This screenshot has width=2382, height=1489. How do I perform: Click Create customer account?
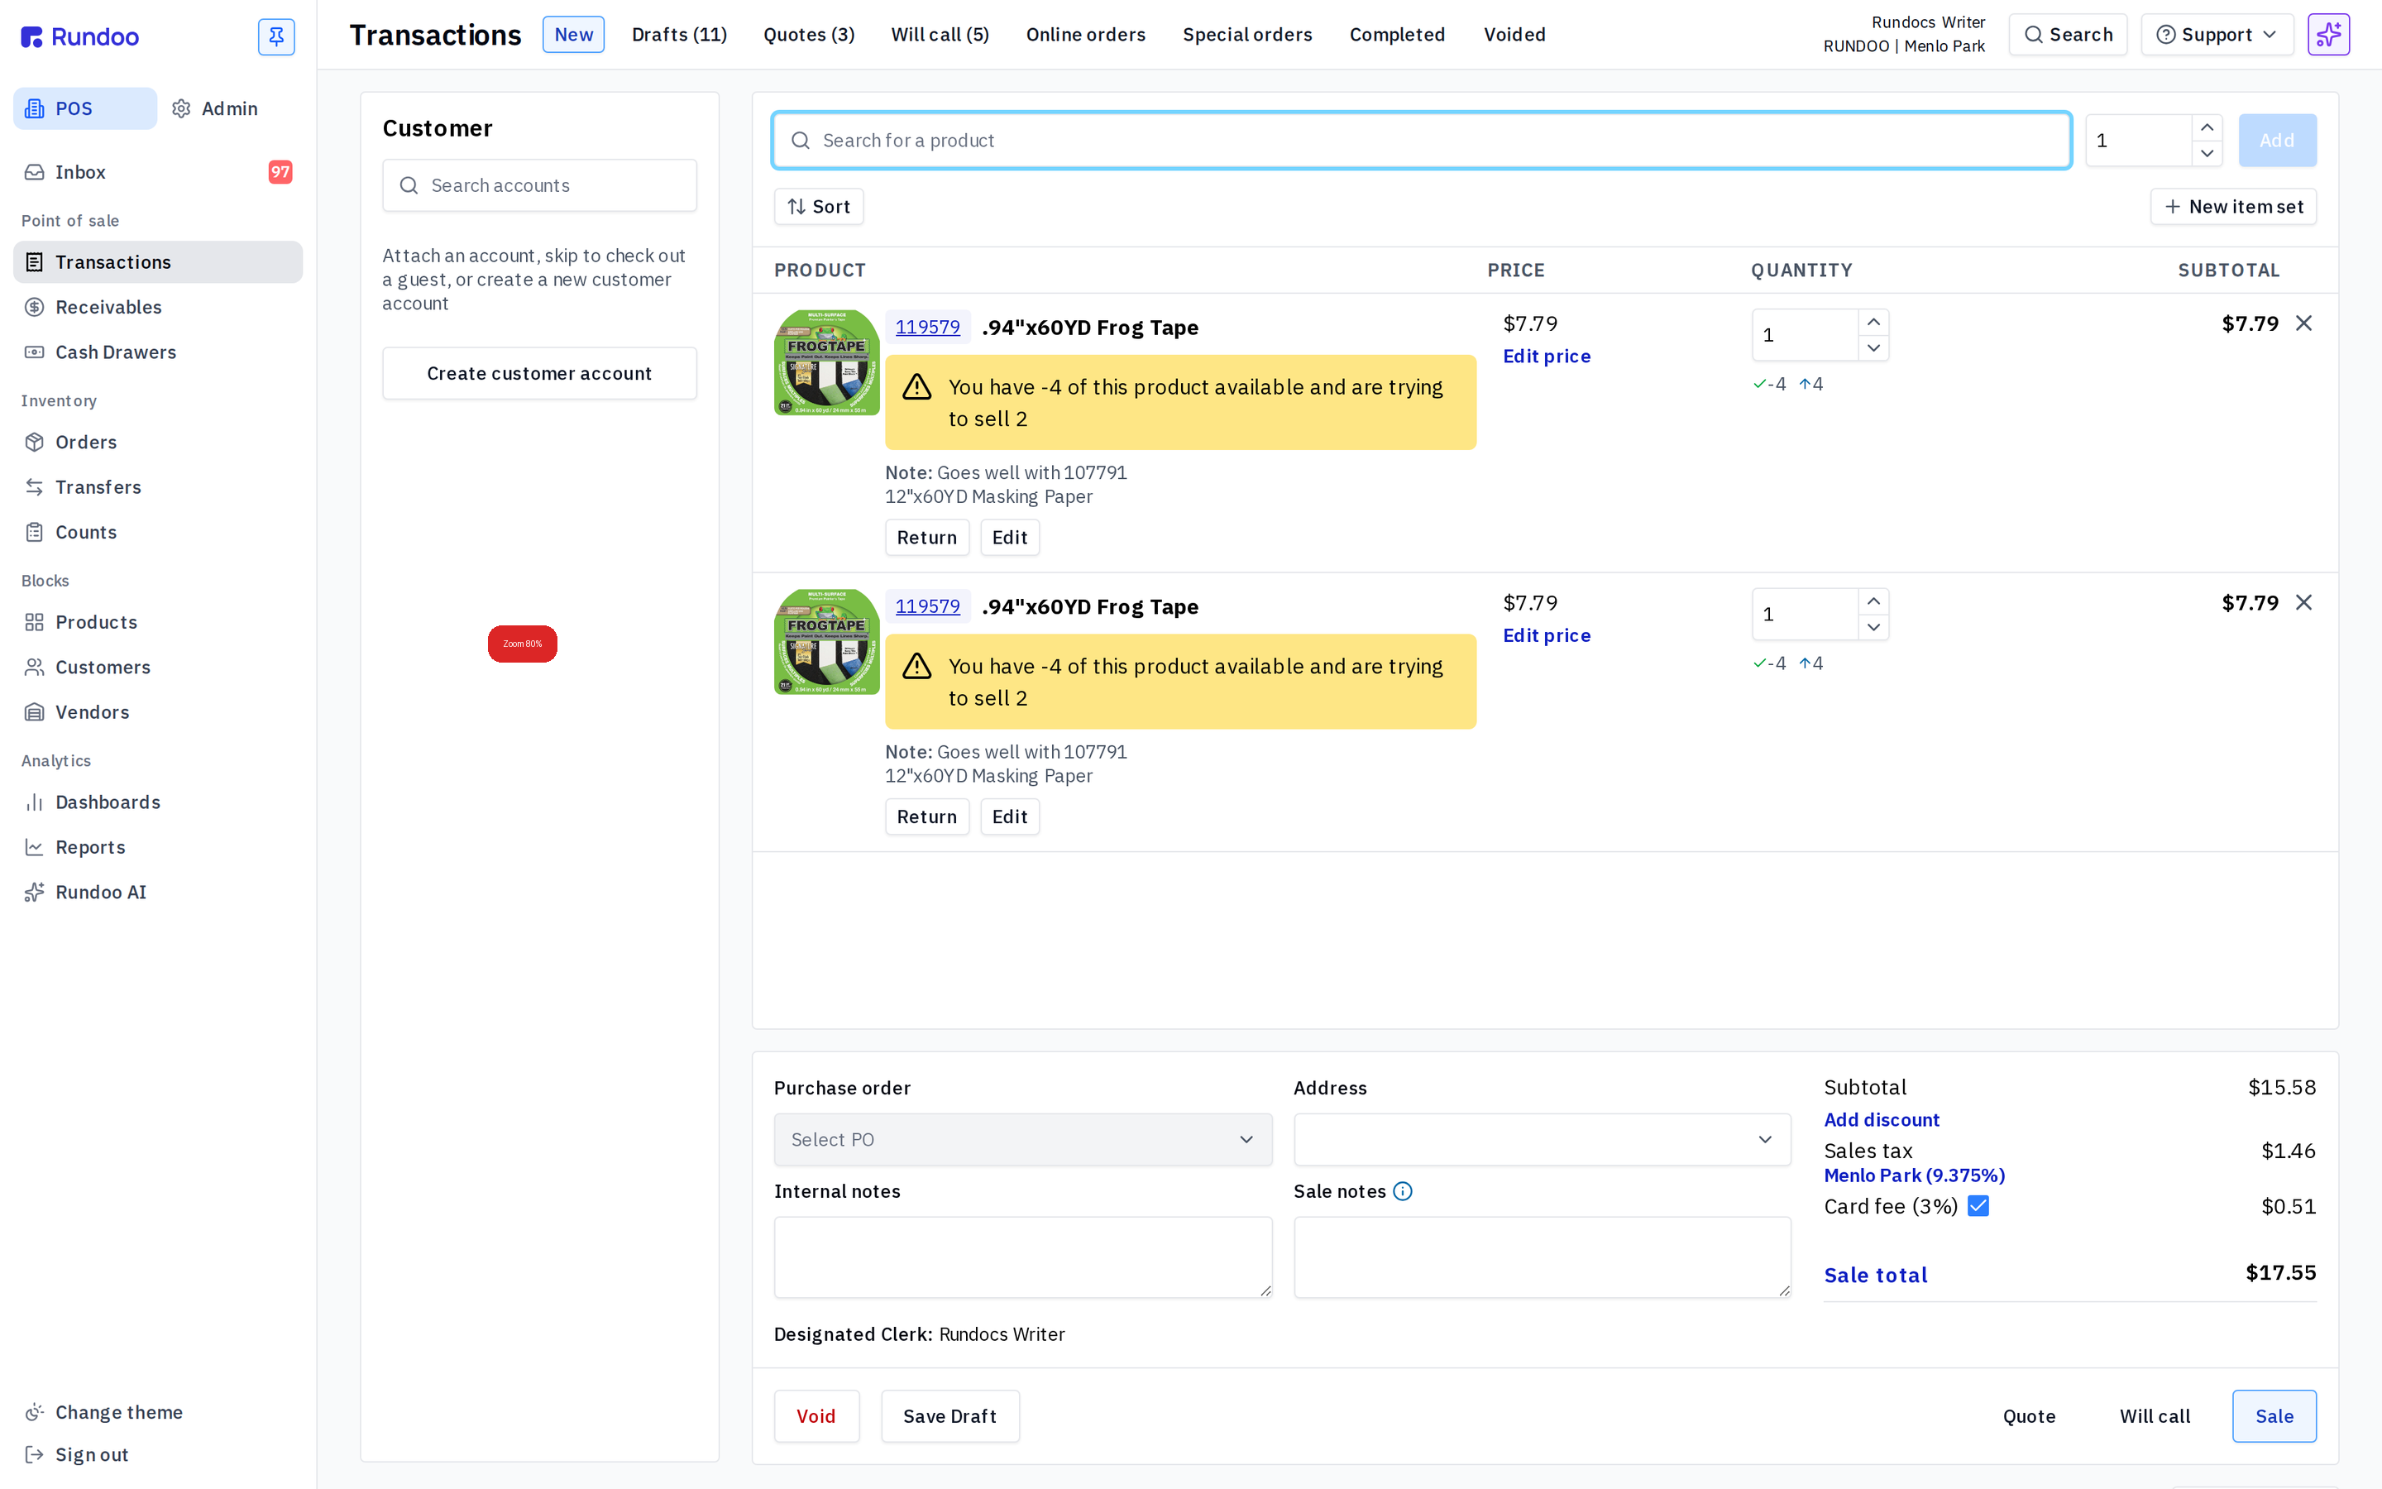coord(539,373)
